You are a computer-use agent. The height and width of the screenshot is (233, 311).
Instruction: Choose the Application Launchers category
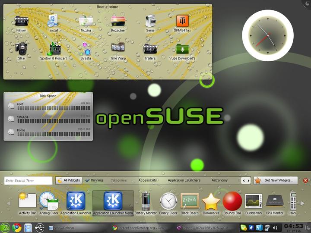coord(184,180)
